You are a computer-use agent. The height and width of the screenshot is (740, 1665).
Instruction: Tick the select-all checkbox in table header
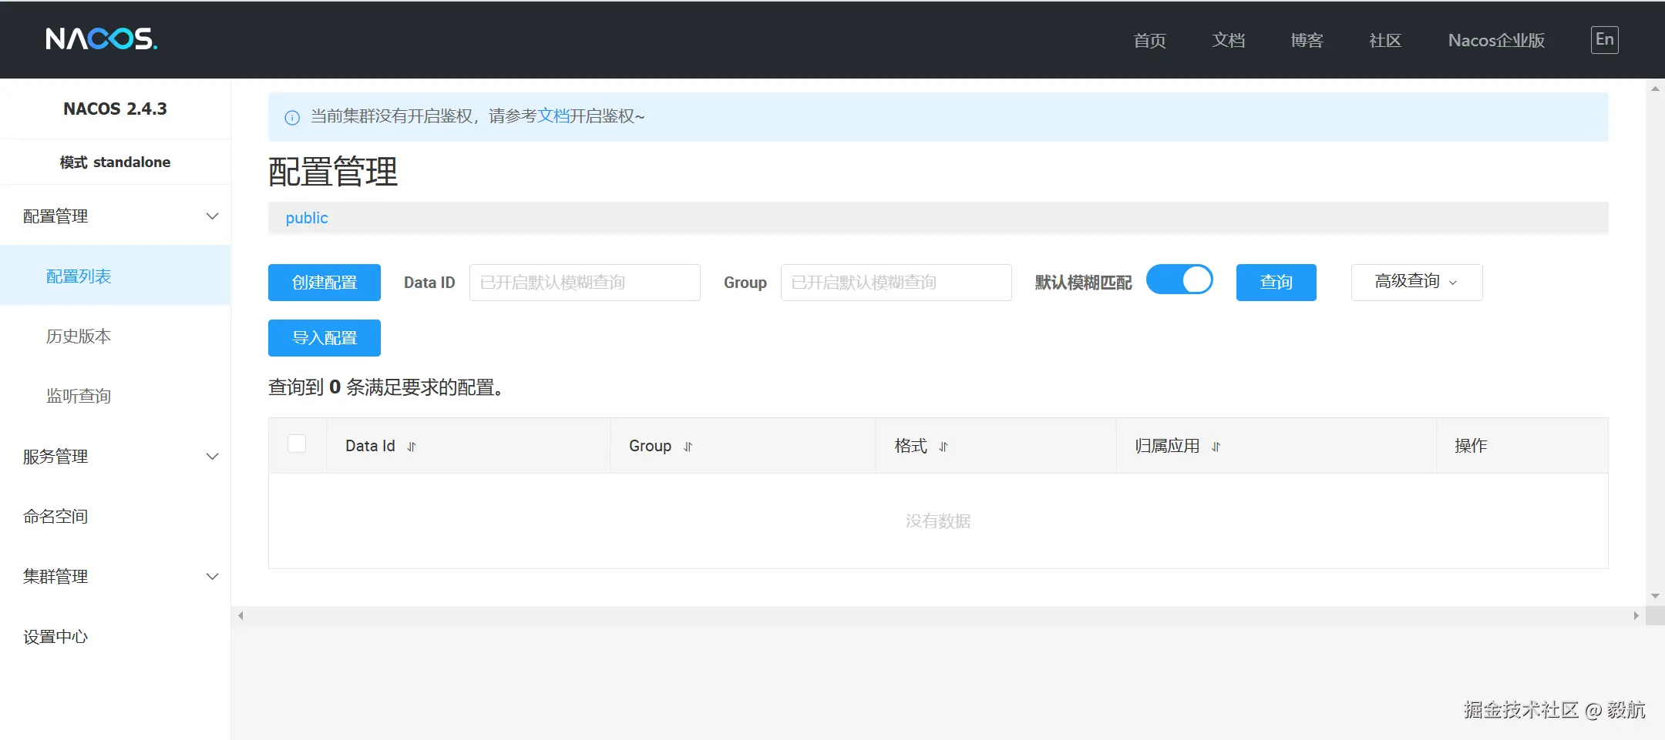(297, 444)
